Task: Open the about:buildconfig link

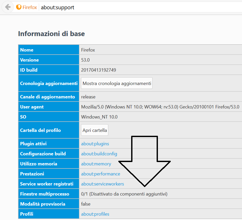Action: click(x=99, y=154)
